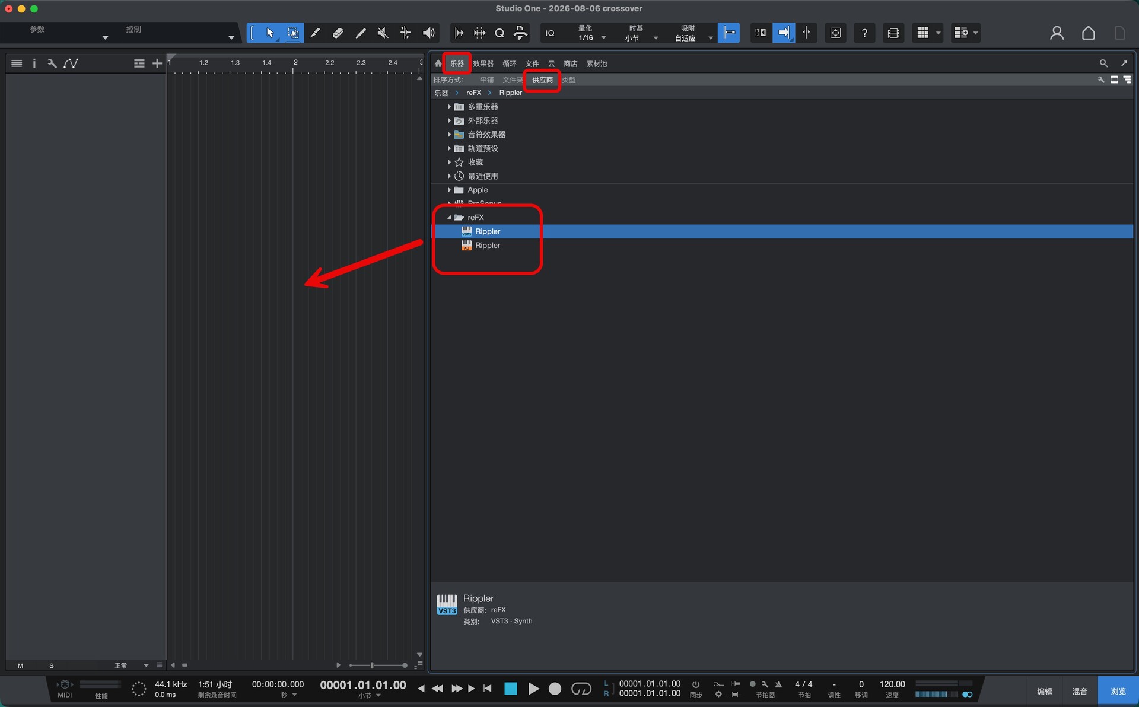
Task: Expand the 多重乐器 folder
Action: [x=449, y=107]
